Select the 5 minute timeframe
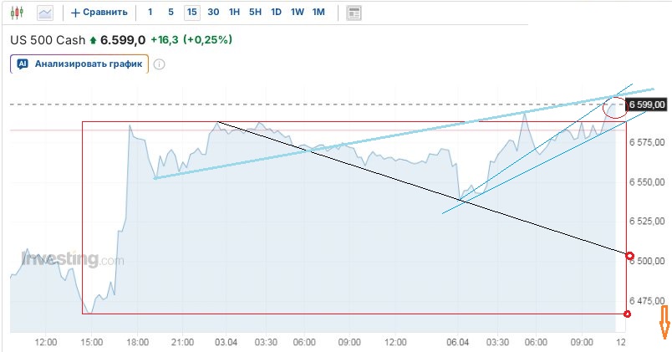The height and width of the screenshot is (352, 672). (171, 13)
